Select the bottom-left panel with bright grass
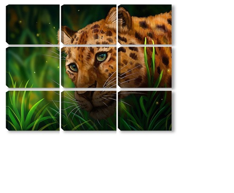The height and width of the screenshot is (193, 234). 33,111
